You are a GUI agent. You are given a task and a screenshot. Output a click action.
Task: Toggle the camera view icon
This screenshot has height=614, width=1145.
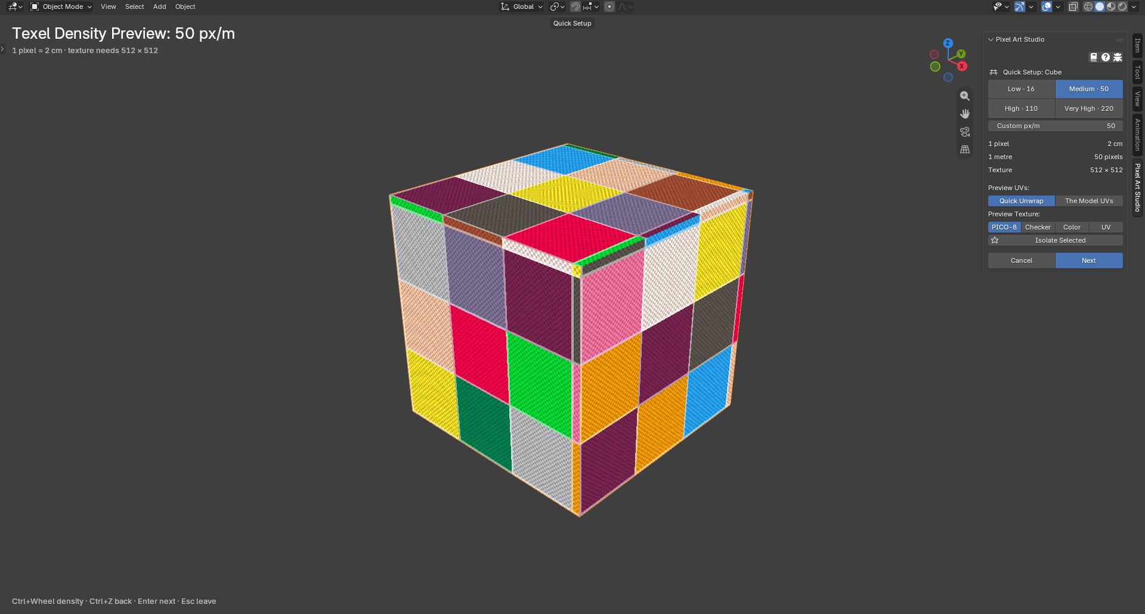pyautogui.click(x=965, y=132)
